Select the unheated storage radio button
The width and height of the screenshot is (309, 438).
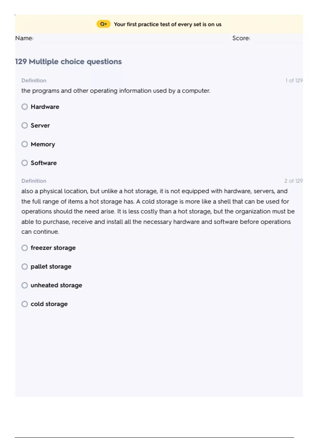point(25,285)
